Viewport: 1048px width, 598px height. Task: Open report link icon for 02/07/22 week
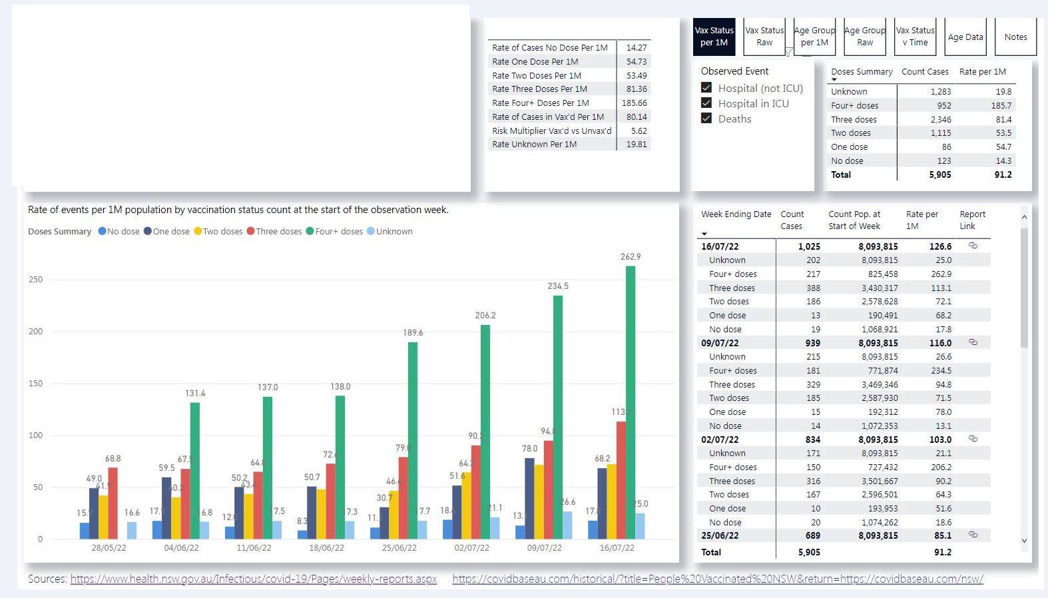click(973, 439)
